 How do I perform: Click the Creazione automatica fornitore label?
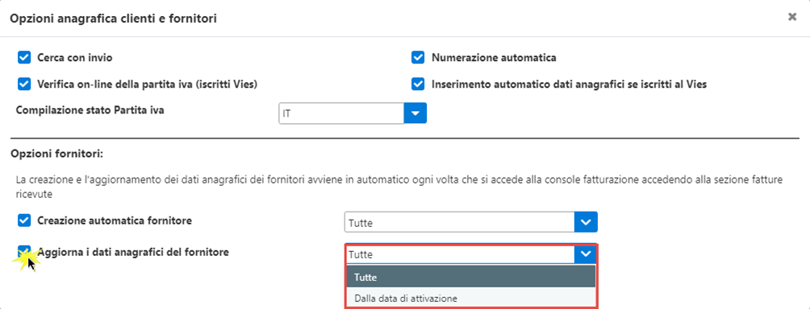tap(115, 220)
